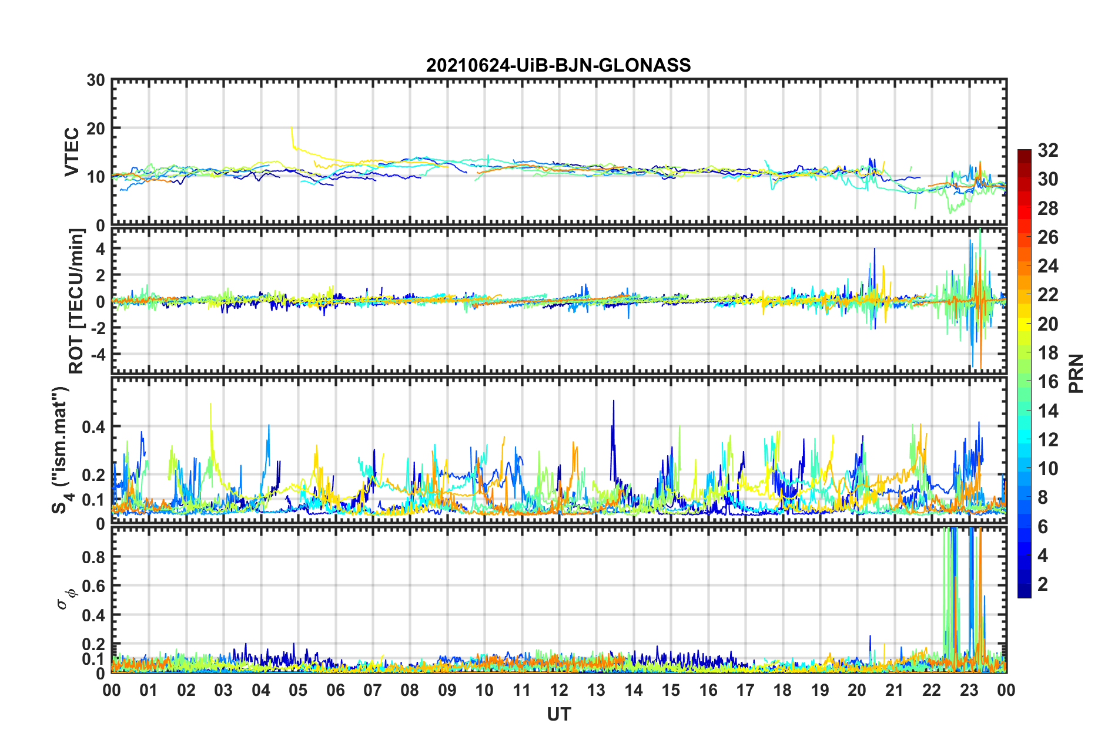The image size is (1118, 747).
Task: Click the VTEC y-axis label
Action: tap(72, 152)
